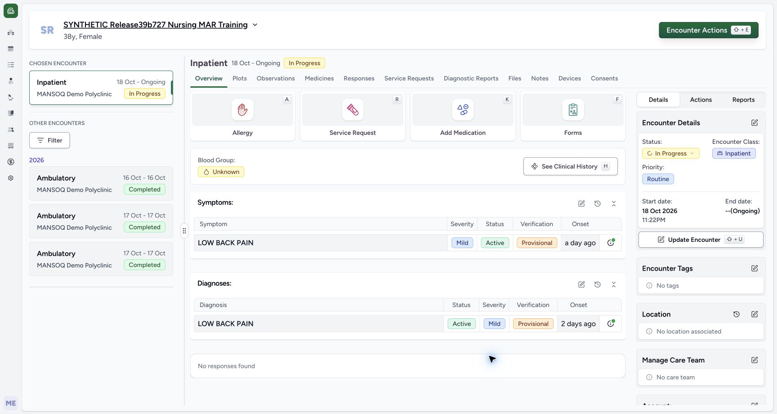This screenshot has height=414, width=777.
Task: Switch to the Observations tab
Action: point(276,78)
